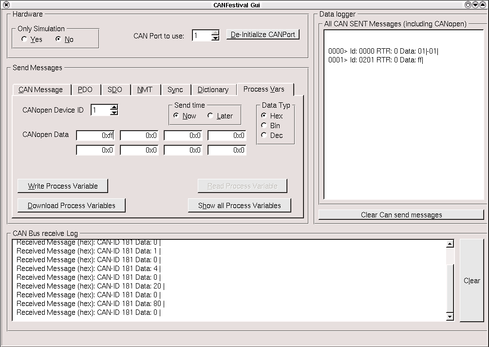Click Download Process Variables

pos(71,205)
